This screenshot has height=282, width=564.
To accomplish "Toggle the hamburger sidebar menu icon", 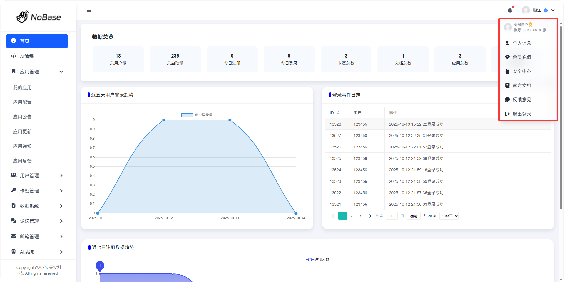I will coord(89,10).
